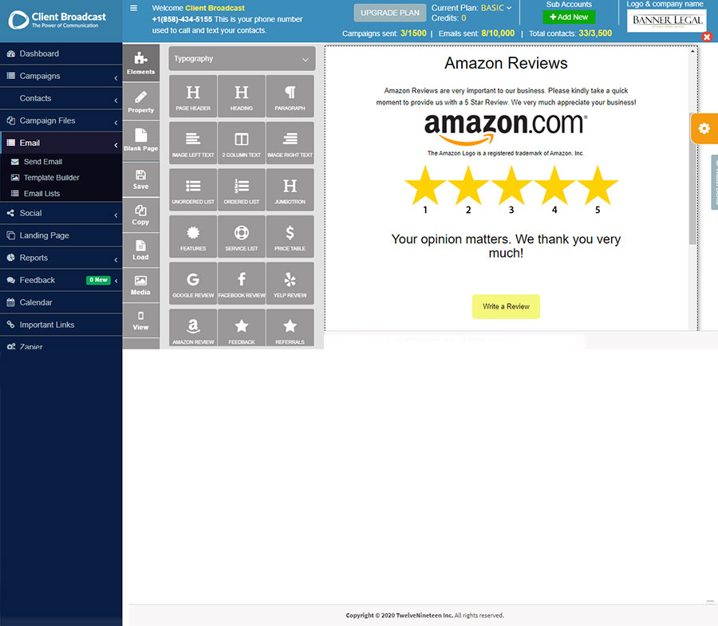Collapse the Email menu

point(61,143)
